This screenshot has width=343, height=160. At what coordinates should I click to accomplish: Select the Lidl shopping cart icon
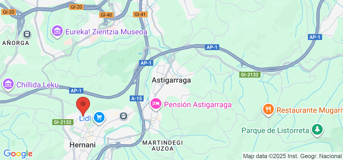(x=99, y=118)
